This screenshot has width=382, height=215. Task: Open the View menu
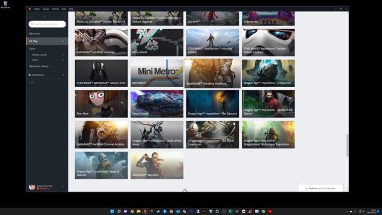[64, 9]
